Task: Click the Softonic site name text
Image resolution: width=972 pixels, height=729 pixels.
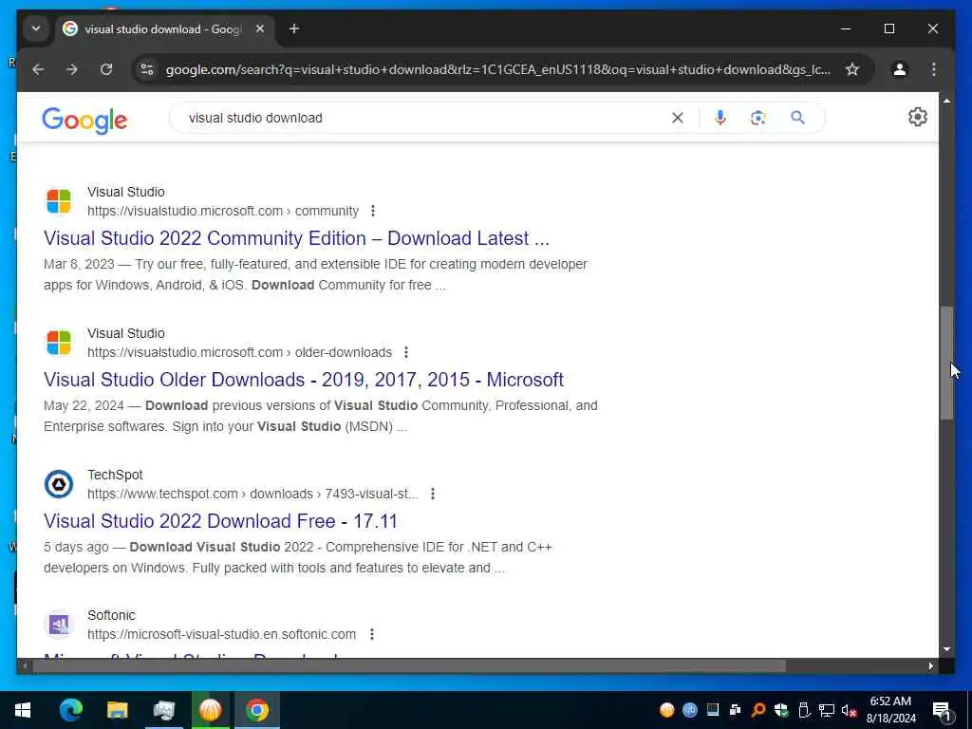Action: 111,615
